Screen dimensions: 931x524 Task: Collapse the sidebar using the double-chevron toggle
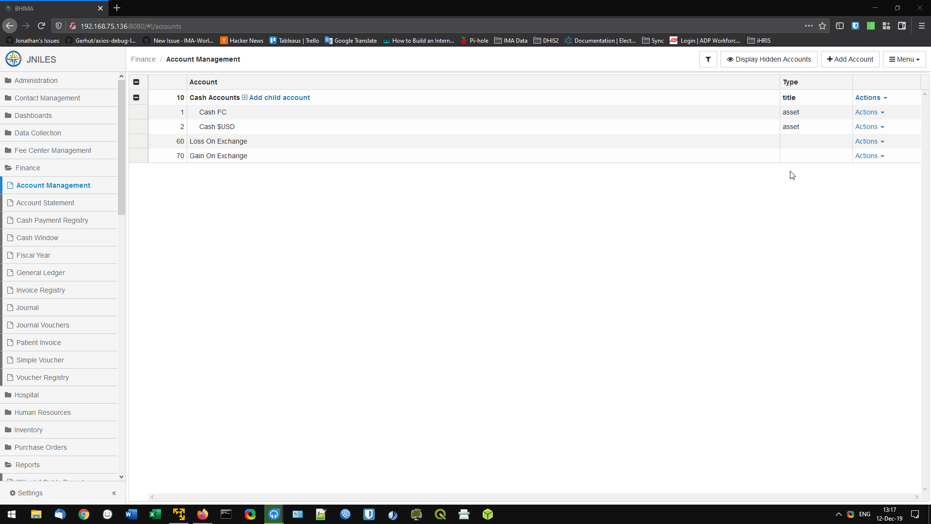point(114,493)
